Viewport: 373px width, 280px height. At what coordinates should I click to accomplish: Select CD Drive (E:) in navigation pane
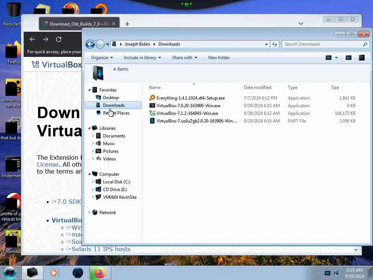coord(115,190)
